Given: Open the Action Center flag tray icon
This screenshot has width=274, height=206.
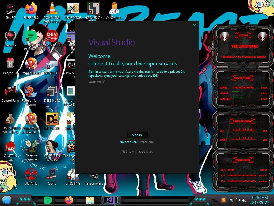Looking at the screenshot, I should click(x=231, y=200).
